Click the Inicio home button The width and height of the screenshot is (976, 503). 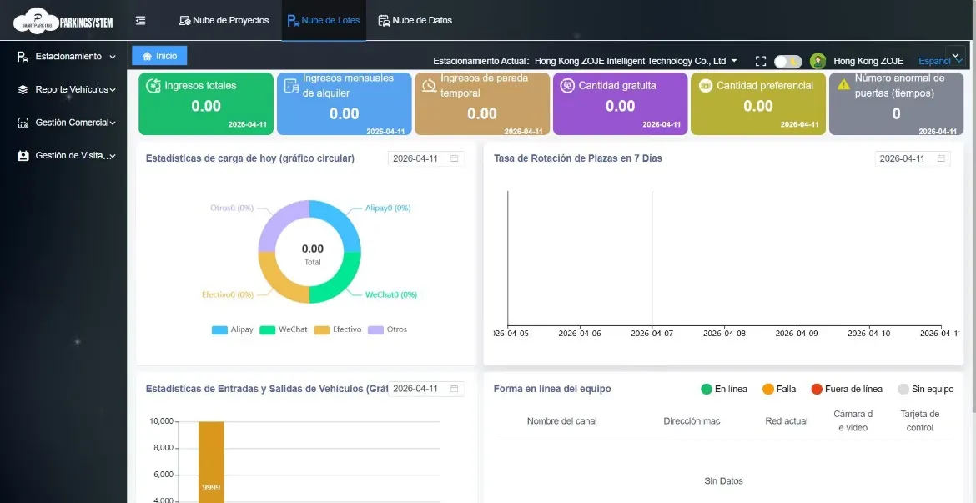(159, 56)
